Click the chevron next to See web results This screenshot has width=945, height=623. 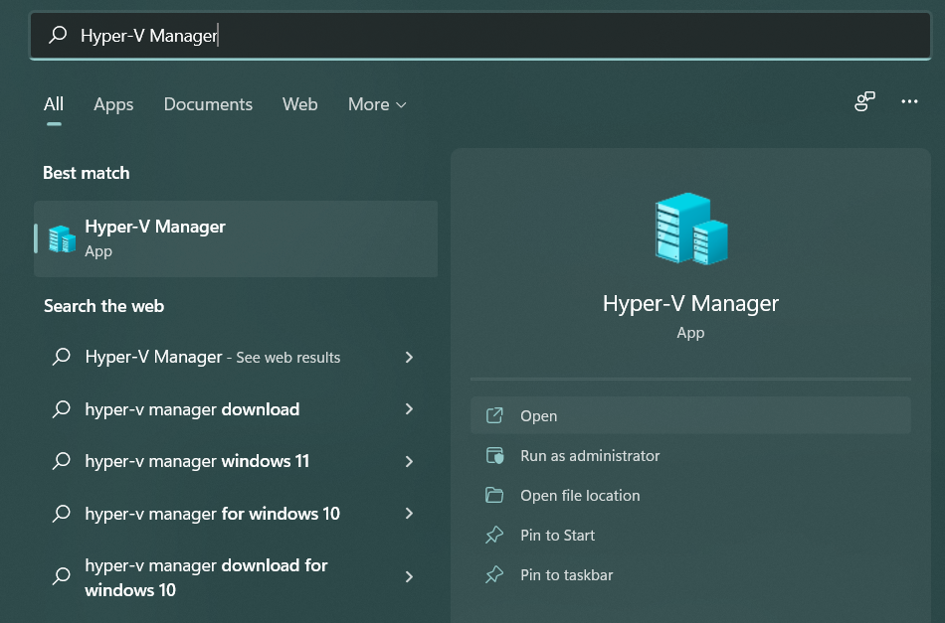(409, 357)
